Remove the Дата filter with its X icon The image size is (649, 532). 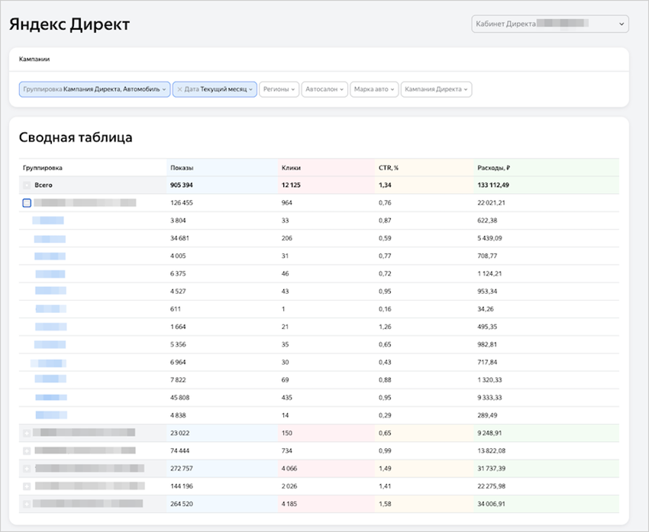click(179, 89)
